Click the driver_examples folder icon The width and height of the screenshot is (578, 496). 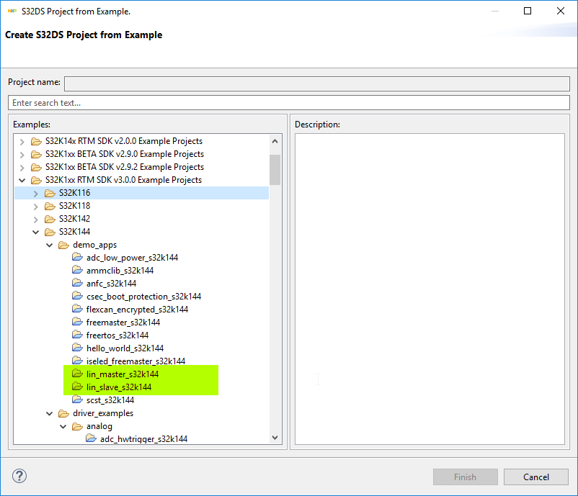[x=63, y=413]
